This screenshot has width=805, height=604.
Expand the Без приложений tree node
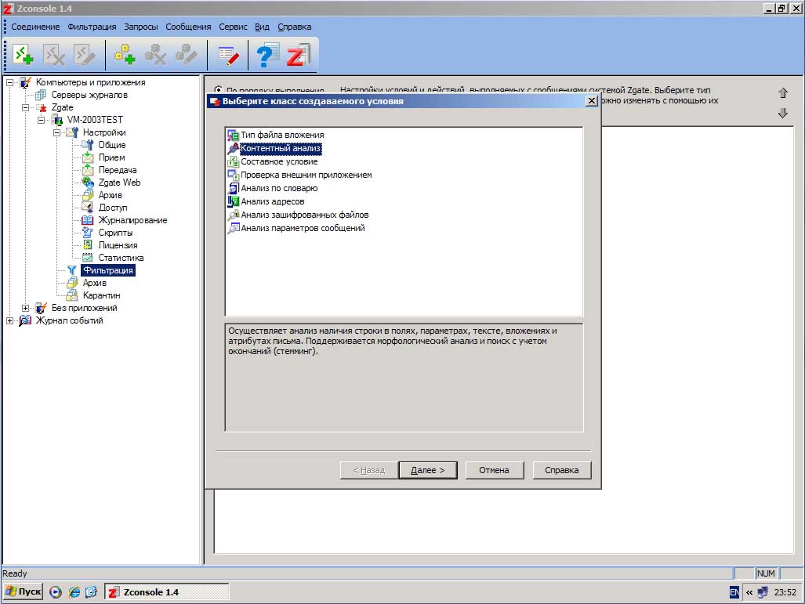25,308
